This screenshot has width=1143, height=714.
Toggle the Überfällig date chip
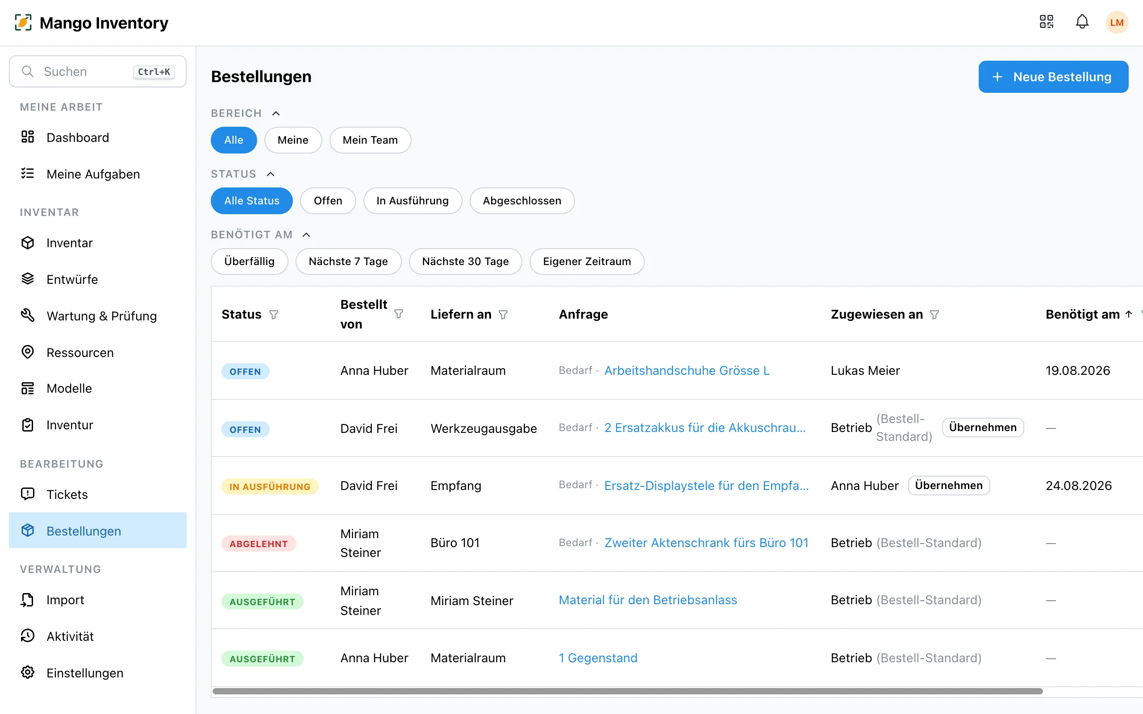[x=250, y=261]
